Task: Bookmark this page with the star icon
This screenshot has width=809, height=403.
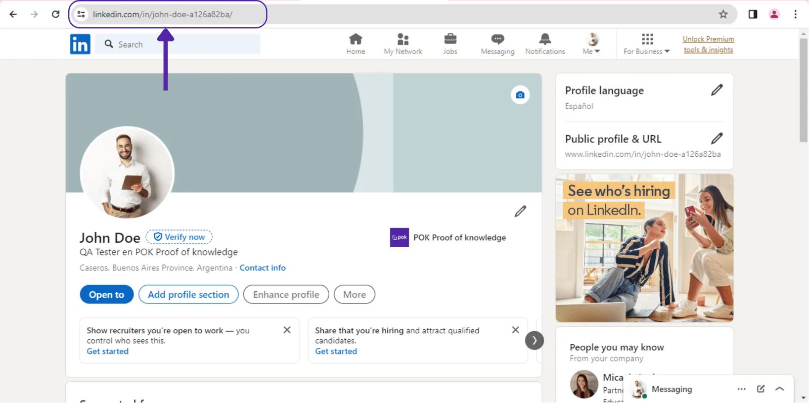Action: [x=724, y=14]
